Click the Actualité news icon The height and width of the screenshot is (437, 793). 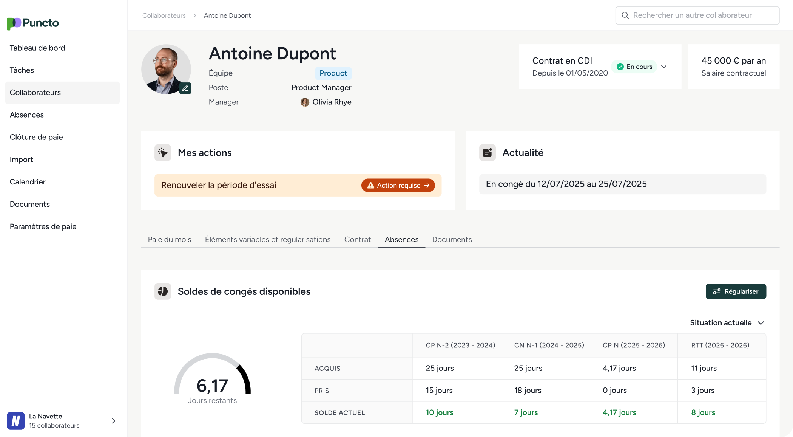488,153
